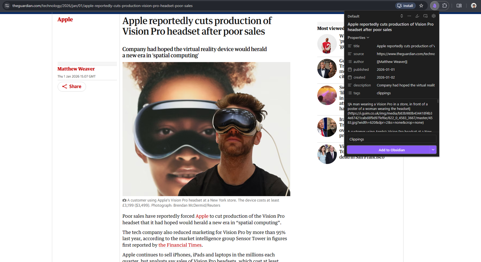Bookmark this page with the star icon
This screenshot has height=262, width=481.
pos(421,6)
